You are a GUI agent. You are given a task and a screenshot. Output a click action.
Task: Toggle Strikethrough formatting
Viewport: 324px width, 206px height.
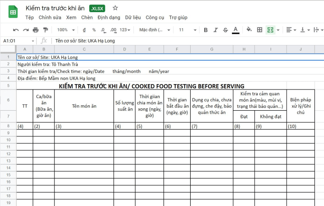point(225,30)
